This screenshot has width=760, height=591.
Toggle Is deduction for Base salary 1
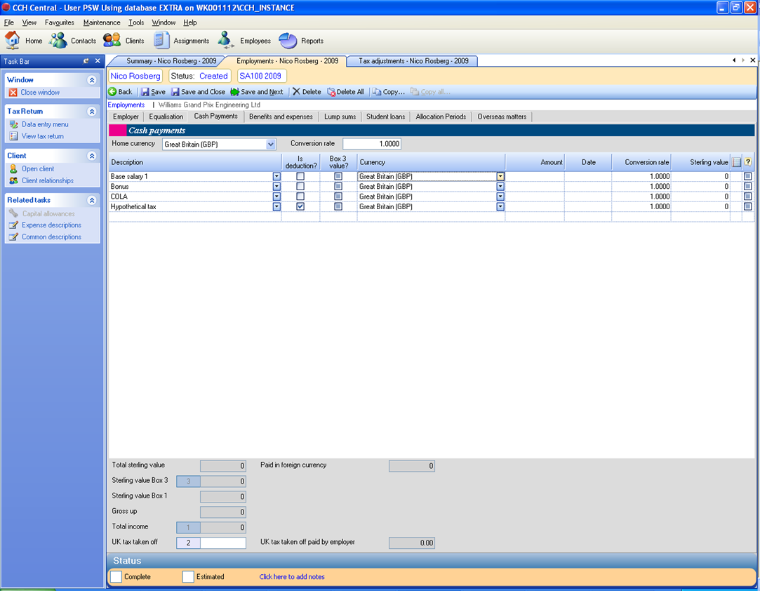tap(300, 176)
